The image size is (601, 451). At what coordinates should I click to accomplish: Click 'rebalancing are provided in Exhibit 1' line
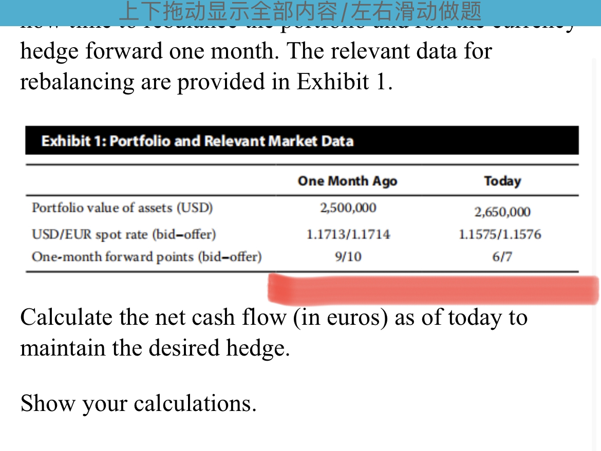point(206,82)
